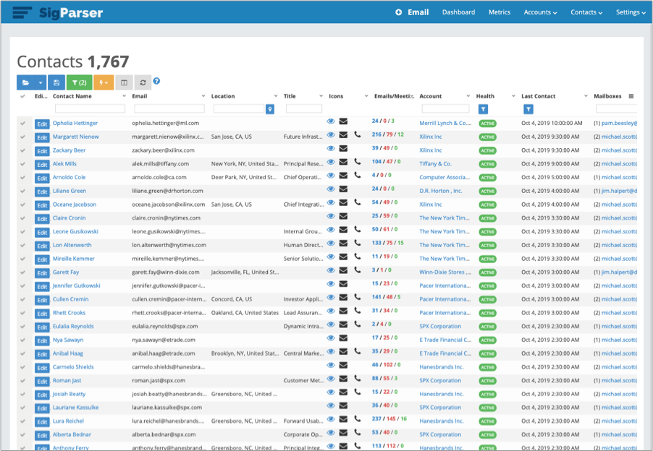This screenshot has height=451, width=653.
Task: Click Edit for Rhett Crooks
Action: coord(42,314)
